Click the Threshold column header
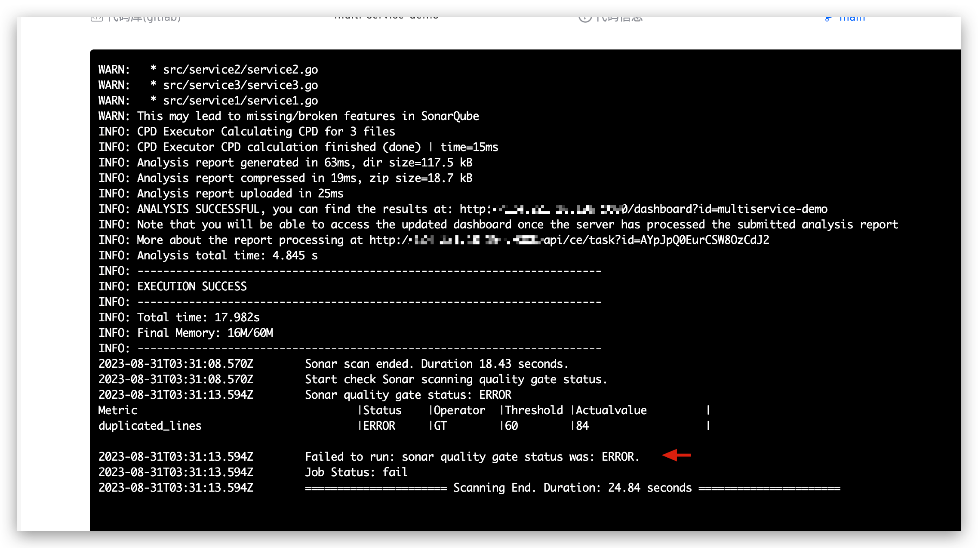Image resolution: width=978 pixels, height=548 pixels. (534, 410)
